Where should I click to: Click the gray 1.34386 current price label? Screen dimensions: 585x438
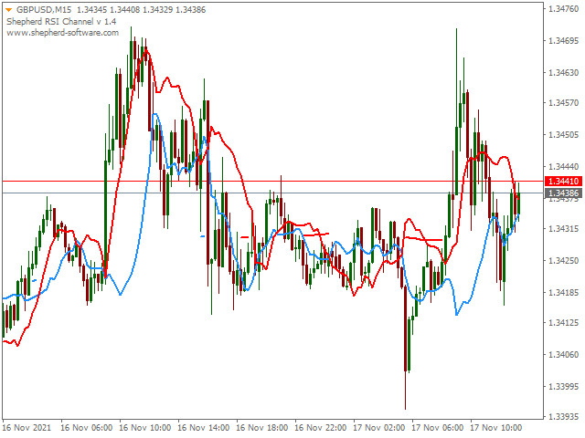point(563,193)
